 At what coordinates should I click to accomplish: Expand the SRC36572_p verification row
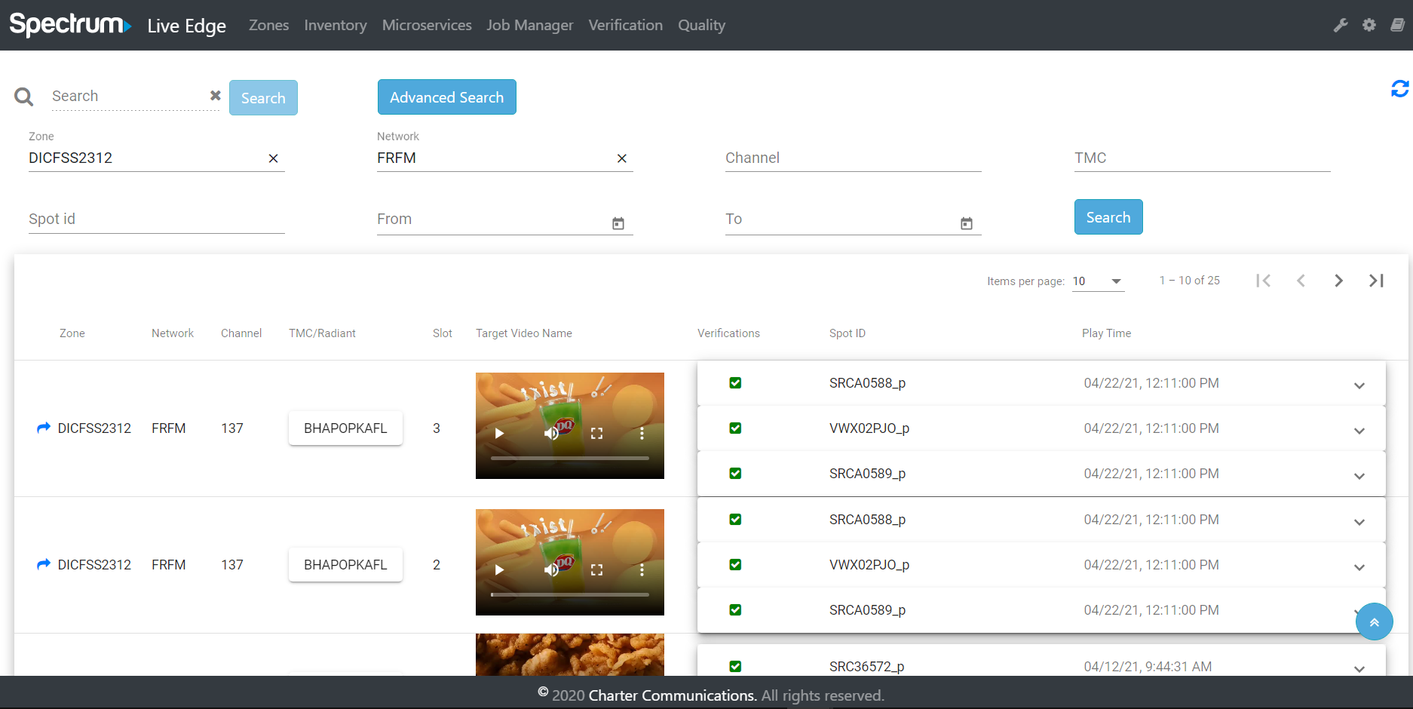coord(1359,669)
